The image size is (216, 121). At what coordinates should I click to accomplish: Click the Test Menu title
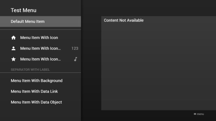pyautogui.click(x=24, y=10)
